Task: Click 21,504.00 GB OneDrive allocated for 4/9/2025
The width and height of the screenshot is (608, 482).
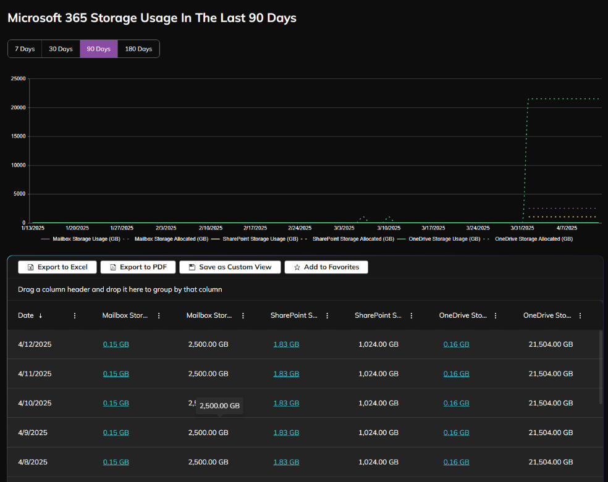Action: 551,433
